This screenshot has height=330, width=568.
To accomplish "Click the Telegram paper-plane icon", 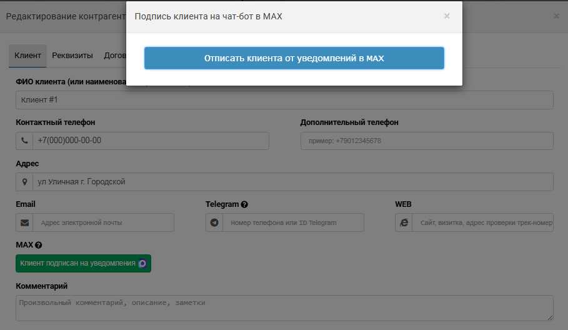I will 214,222.
